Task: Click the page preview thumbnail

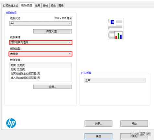Action: coord(116,29)
